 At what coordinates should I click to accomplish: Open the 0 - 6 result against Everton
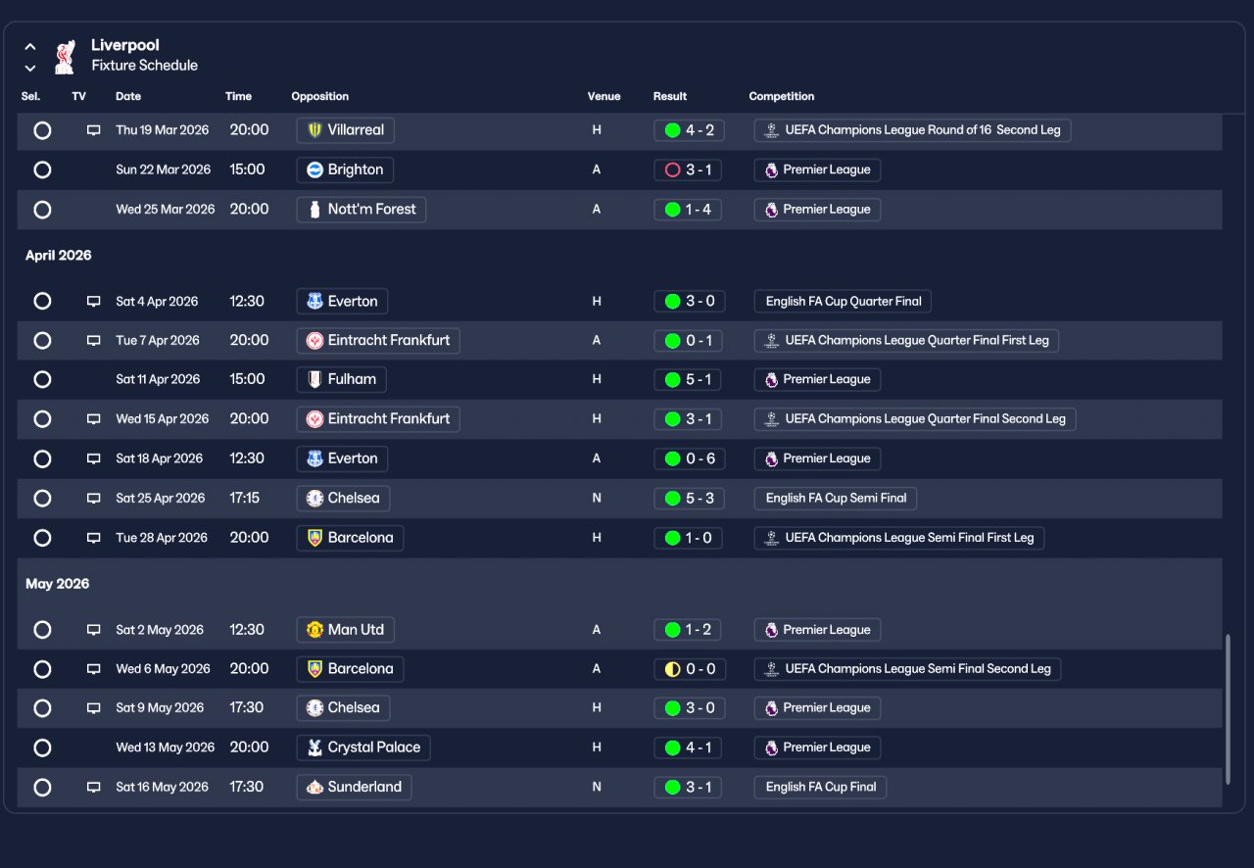pos(689,458)
